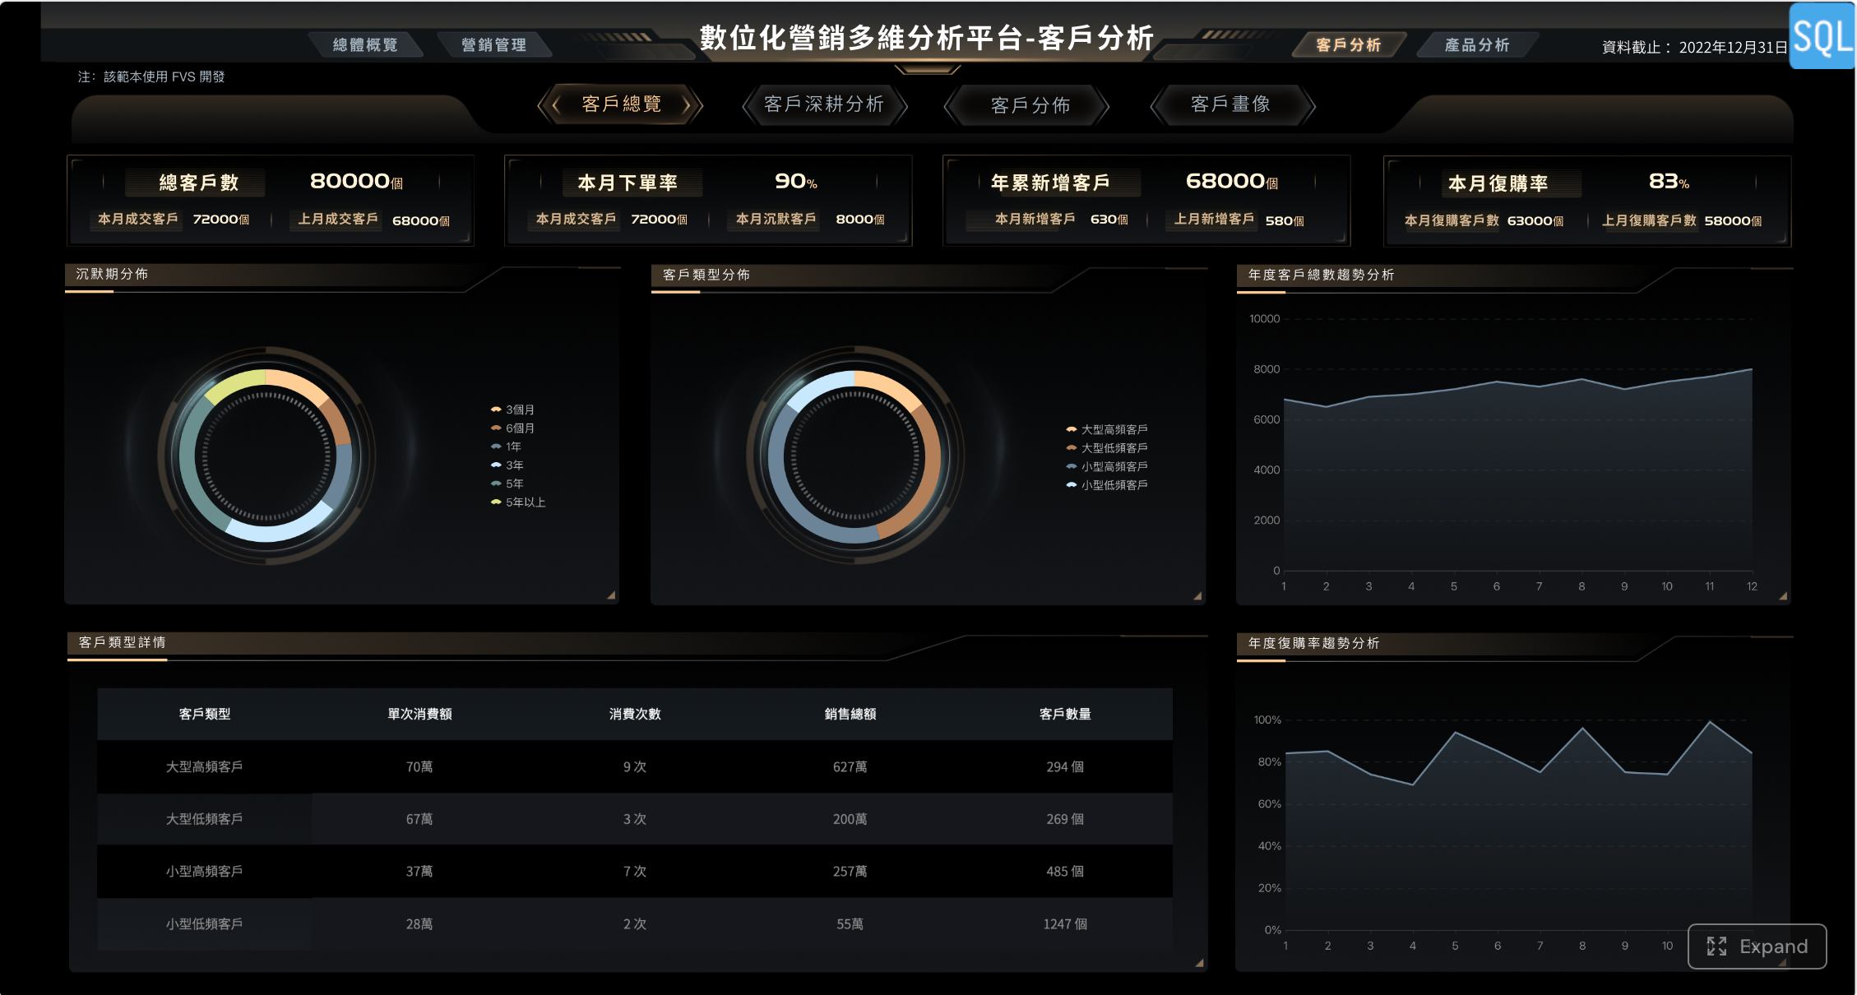Open the 客戶分佈 sub-tab
The height and width of the screenshot is (995, 1857).
[1028, 105]
